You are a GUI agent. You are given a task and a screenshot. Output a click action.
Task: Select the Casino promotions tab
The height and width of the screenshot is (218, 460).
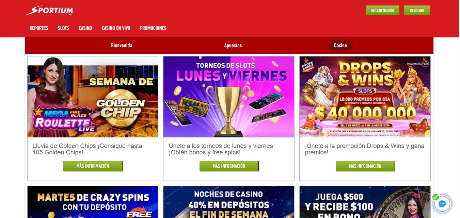(x=340, y=46)
